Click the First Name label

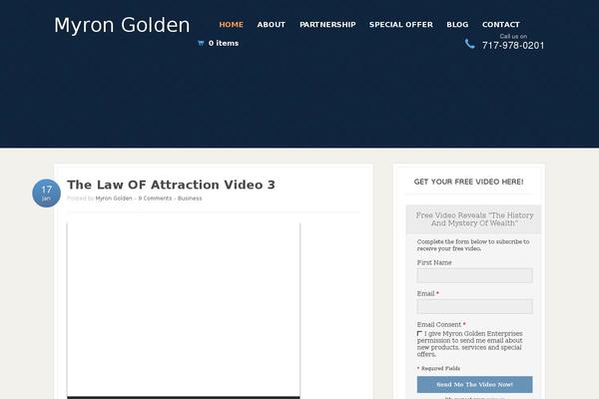click(x=434, y=262)
